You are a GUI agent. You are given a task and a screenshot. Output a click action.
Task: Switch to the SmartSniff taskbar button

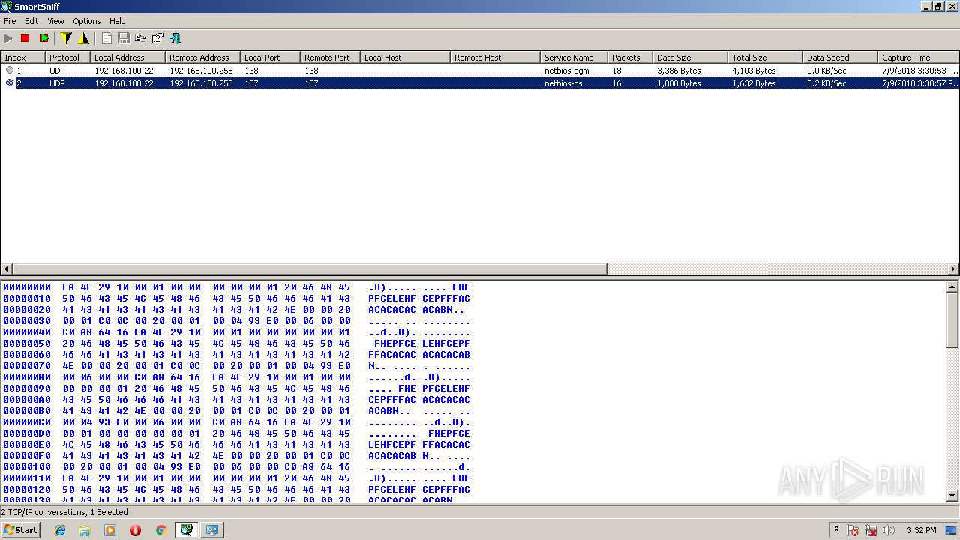(186, 530)
